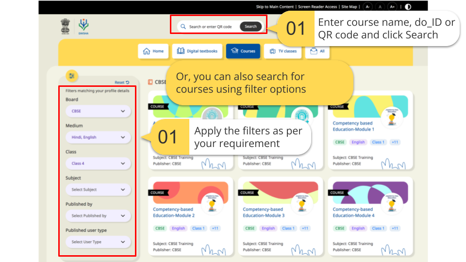This screenshot has height=262, width=466.
Task: Expand the Class dropdown showing Class 4
Action: [x=98, y=164]
